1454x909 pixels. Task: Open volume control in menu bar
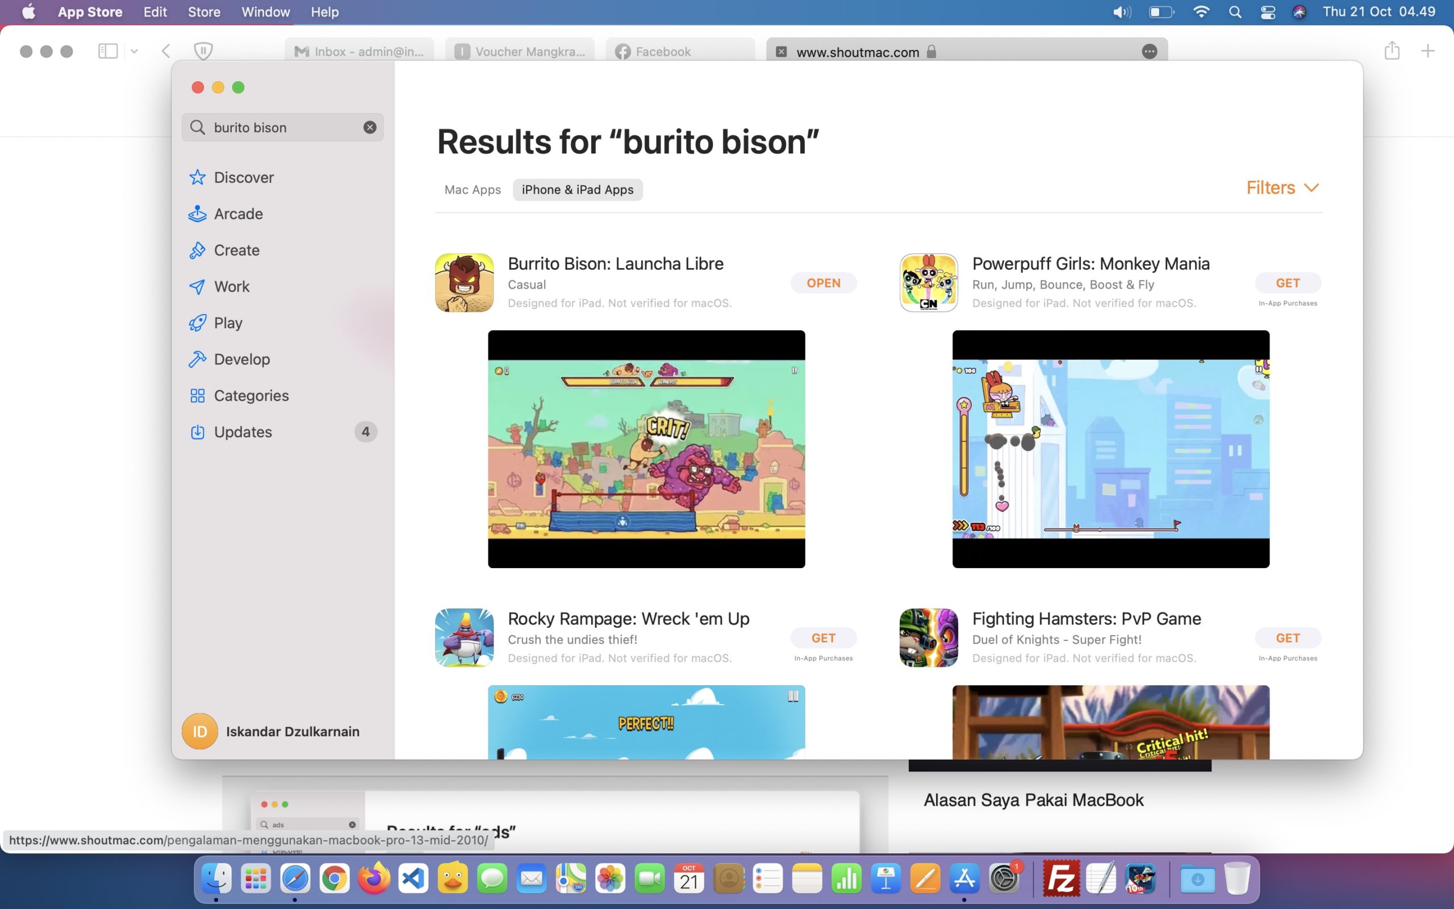1122,12
